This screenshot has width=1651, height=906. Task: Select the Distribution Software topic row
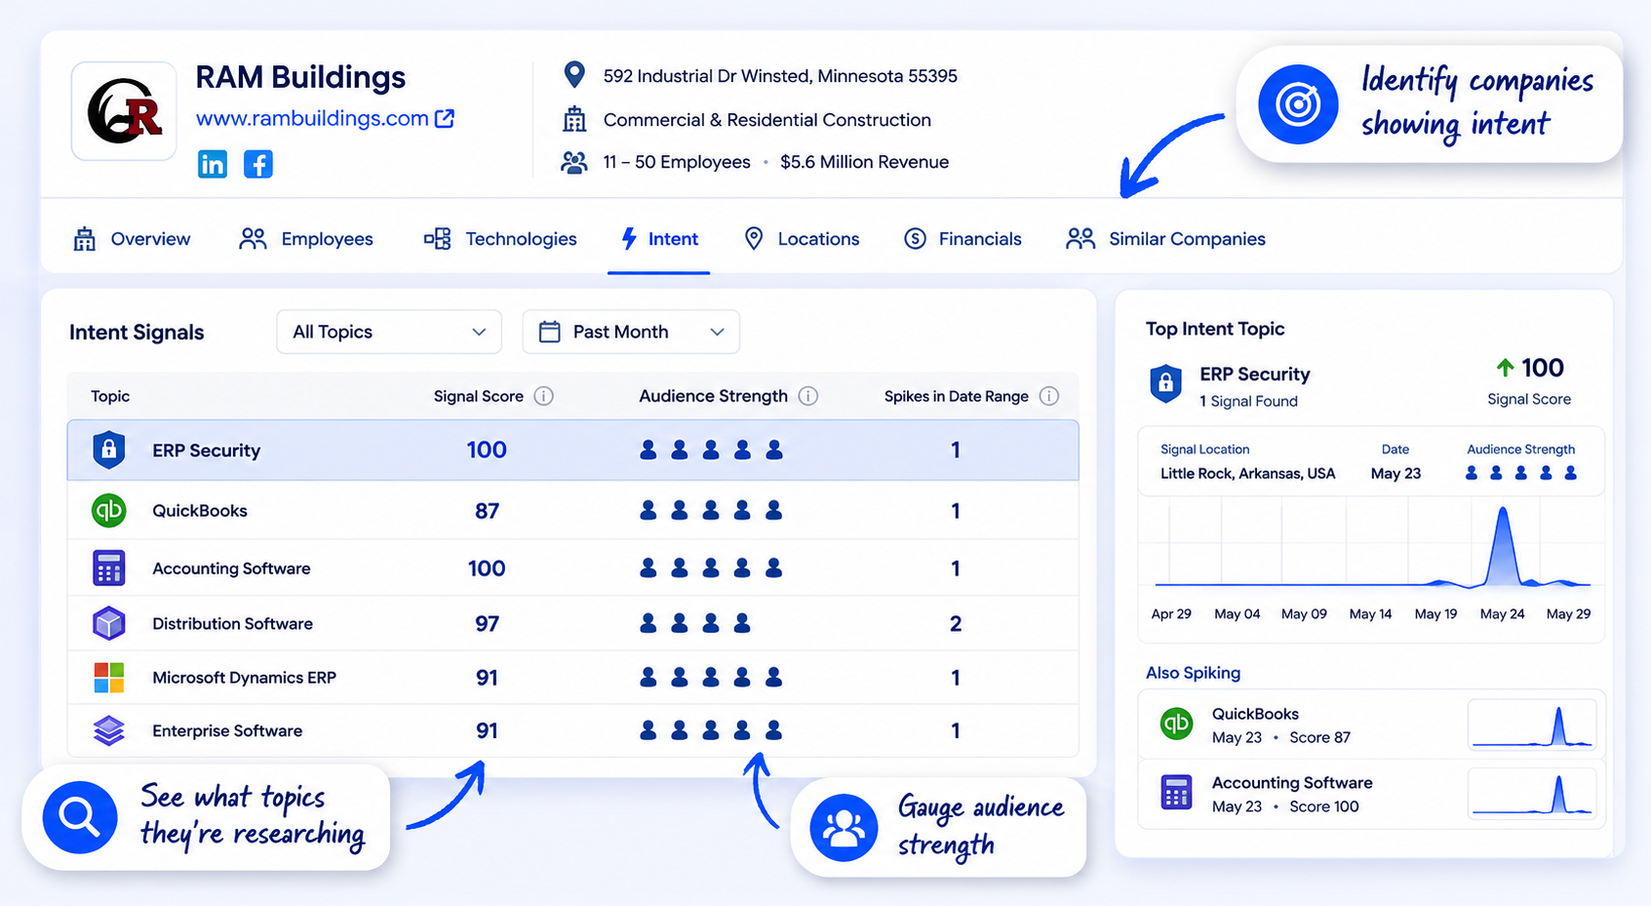click(x=573, y=623)
